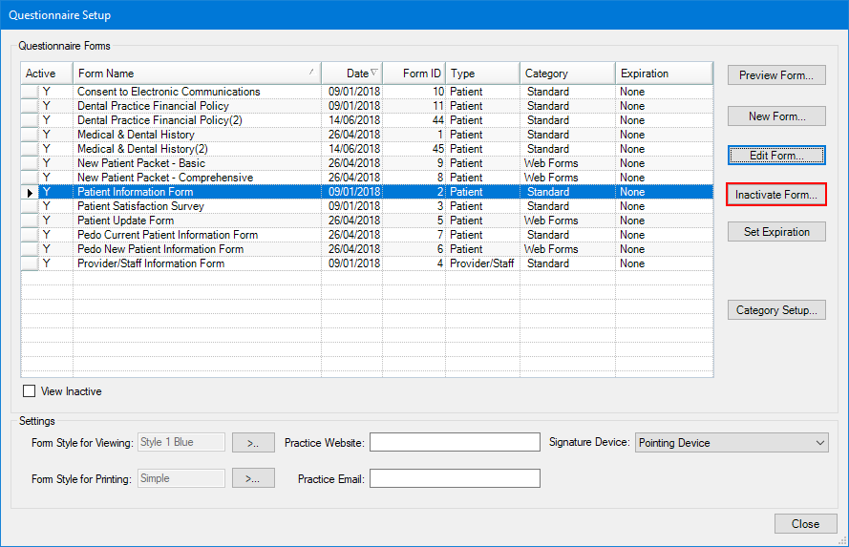Select the Patient Update Form row
The height and width of the screenshot is (547, 849).
[367, 221]
